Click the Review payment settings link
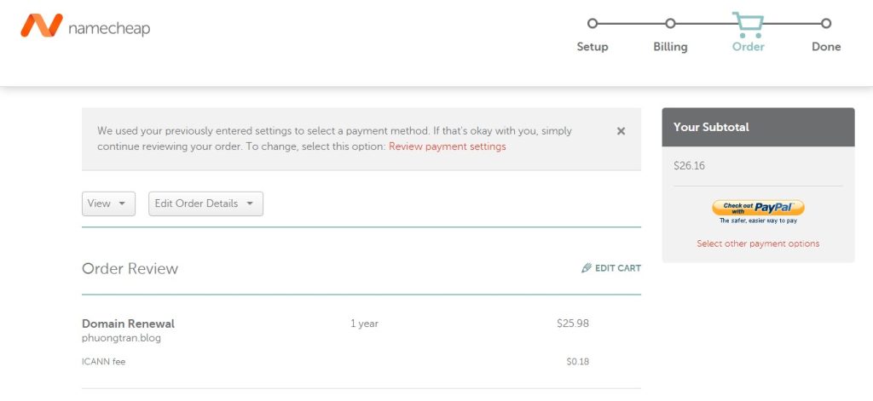Image resolution: width=873 pixels, height=401 pixels. (447, 146)
